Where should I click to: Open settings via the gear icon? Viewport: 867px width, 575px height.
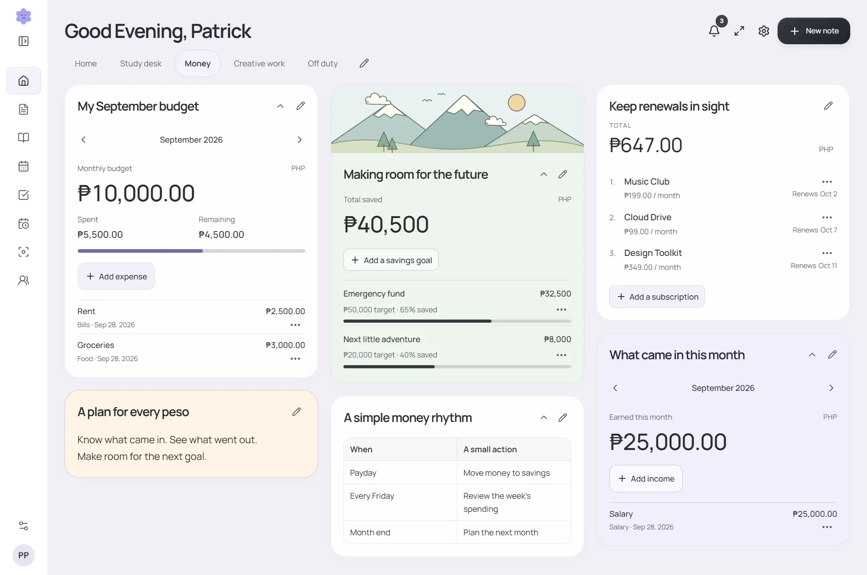point(764,31)
